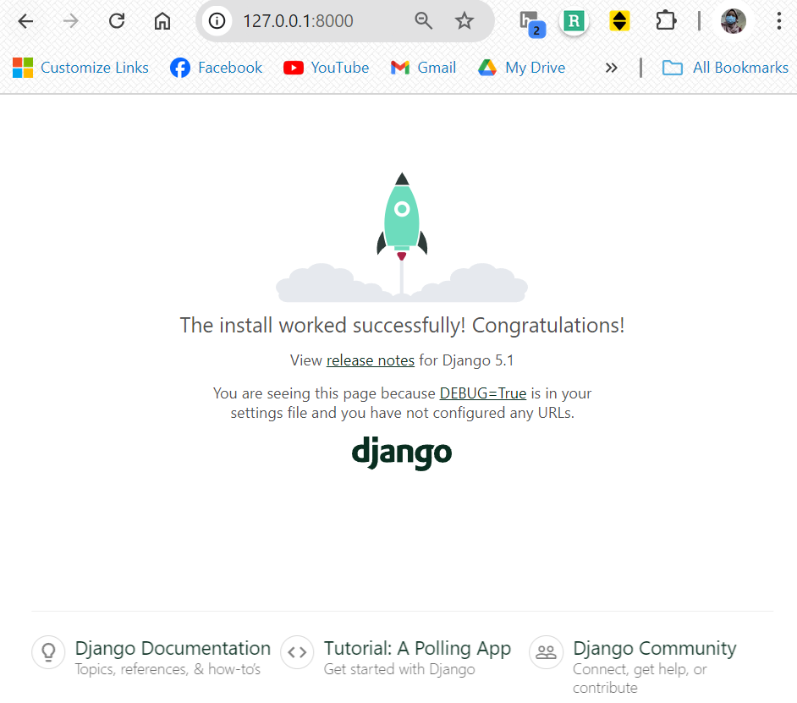Open the All Bookmarks folder

tap(725, 68)
